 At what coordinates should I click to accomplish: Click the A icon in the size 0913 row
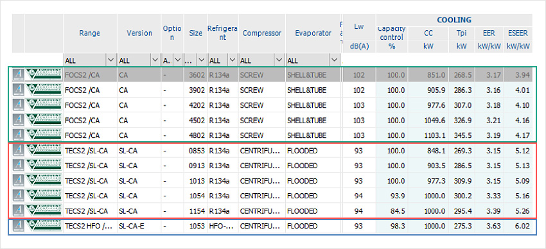(x=18, y=166)
